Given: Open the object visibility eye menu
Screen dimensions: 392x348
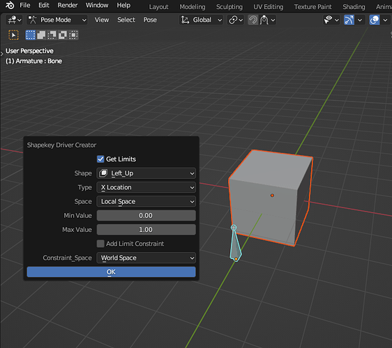Looking at the screenshot, I should tap(331, 20).
